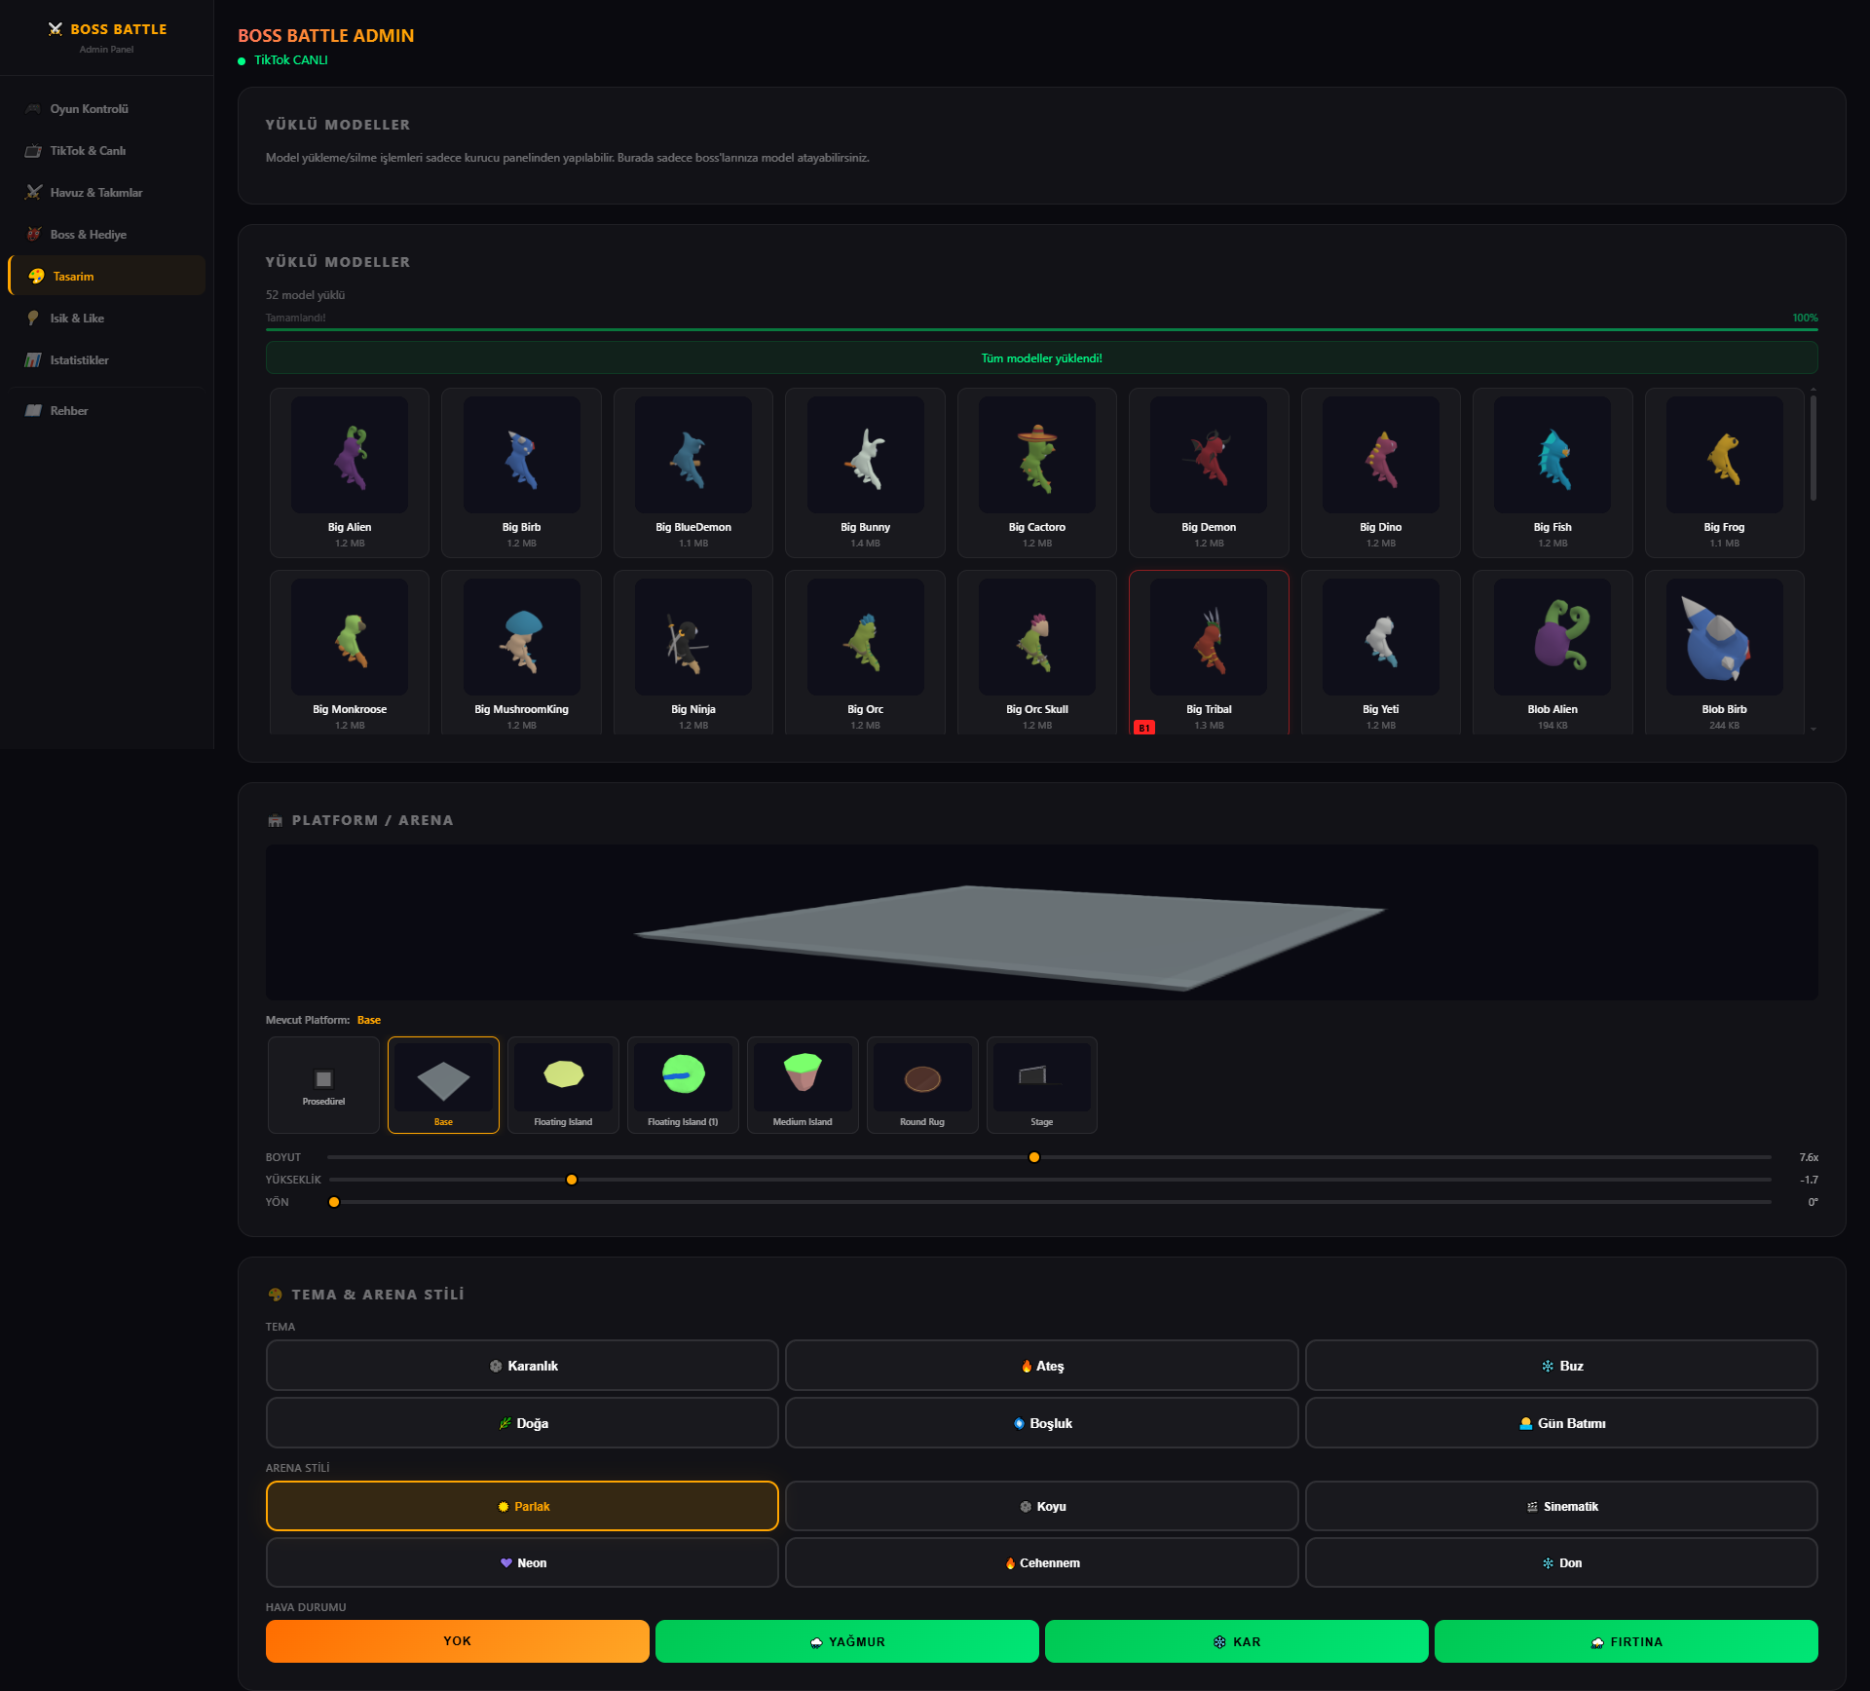This screenshot has width=1870, height=1691.
Task: Select the Floating Island platform thumbnail
Action: point(563,1084)
